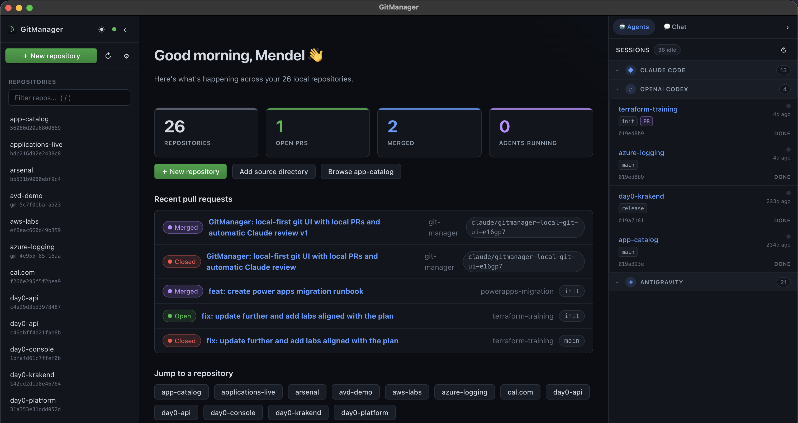Open day0-platform in the sidebar list
This screenshot has width=798, height=423.
(69, 405)
